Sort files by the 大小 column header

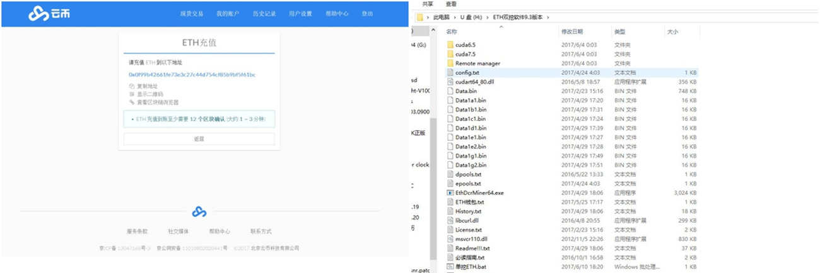[x=672, y=31]
